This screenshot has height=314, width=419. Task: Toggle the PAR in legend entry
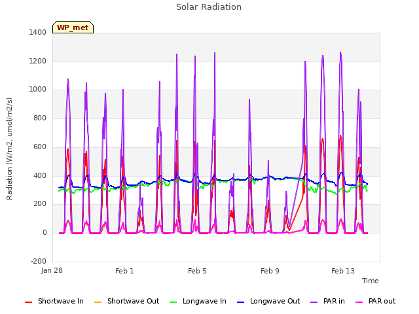[327, 301]
